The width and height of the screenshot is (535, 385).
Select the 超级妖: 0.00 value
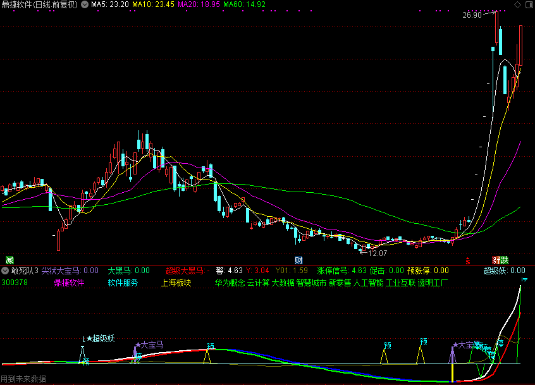click(505, 271)
